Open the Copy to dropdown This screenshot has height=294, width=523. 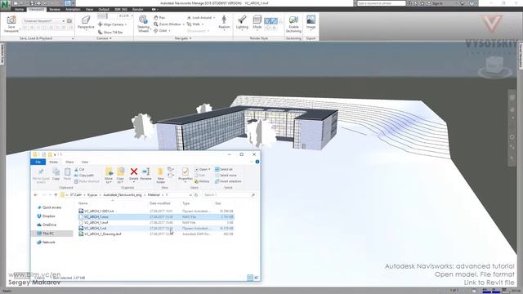click(x=120, y=176)
